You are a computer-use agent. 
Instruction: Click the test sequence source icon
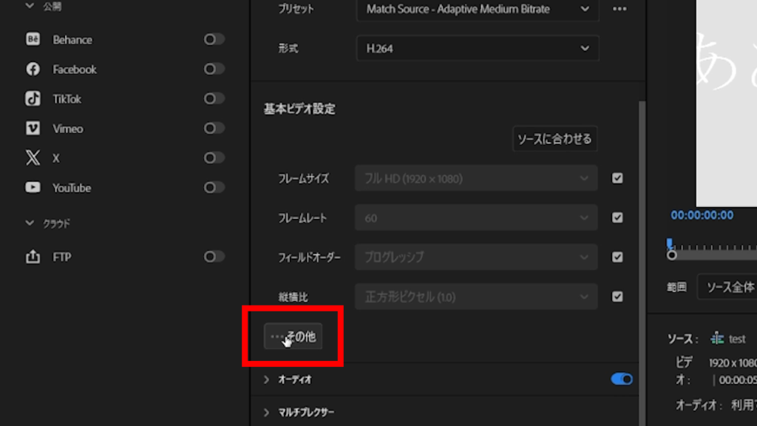point(717,339)
